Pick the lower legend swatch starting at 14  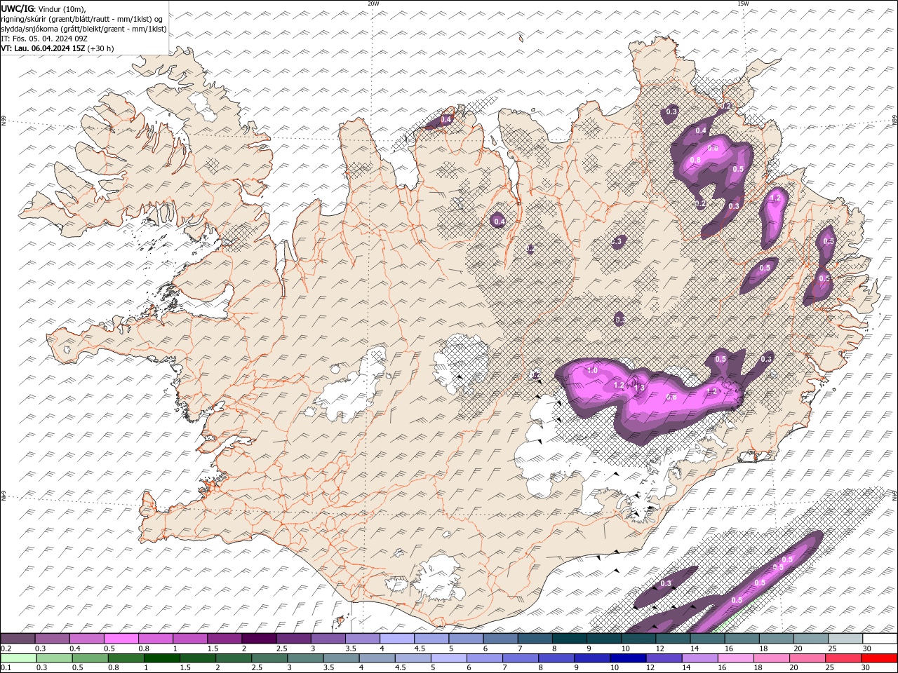[699, 658]
